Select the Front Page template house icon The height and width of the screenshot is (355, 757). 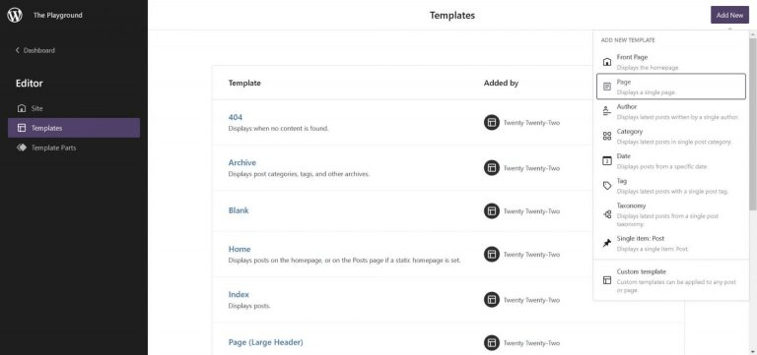[x=607, y=62]
